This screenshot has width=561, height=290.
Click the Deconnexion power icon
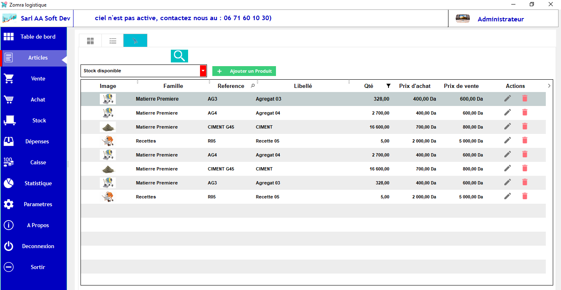click(9, 246)
